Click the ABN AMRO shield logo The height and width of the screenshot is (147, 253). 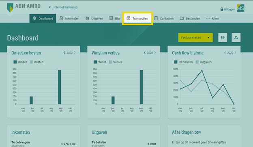[10, 8]
